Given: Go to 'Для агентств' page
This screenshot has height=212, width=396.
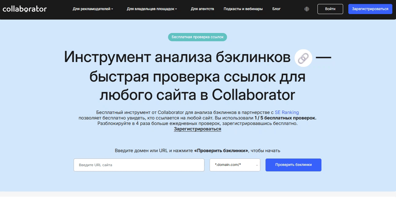Looking at the screenshot, I should click(202, 9).
